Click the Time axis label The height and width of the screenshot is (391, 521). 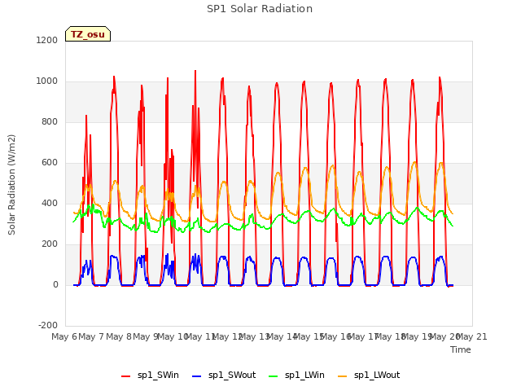(461, 349)
